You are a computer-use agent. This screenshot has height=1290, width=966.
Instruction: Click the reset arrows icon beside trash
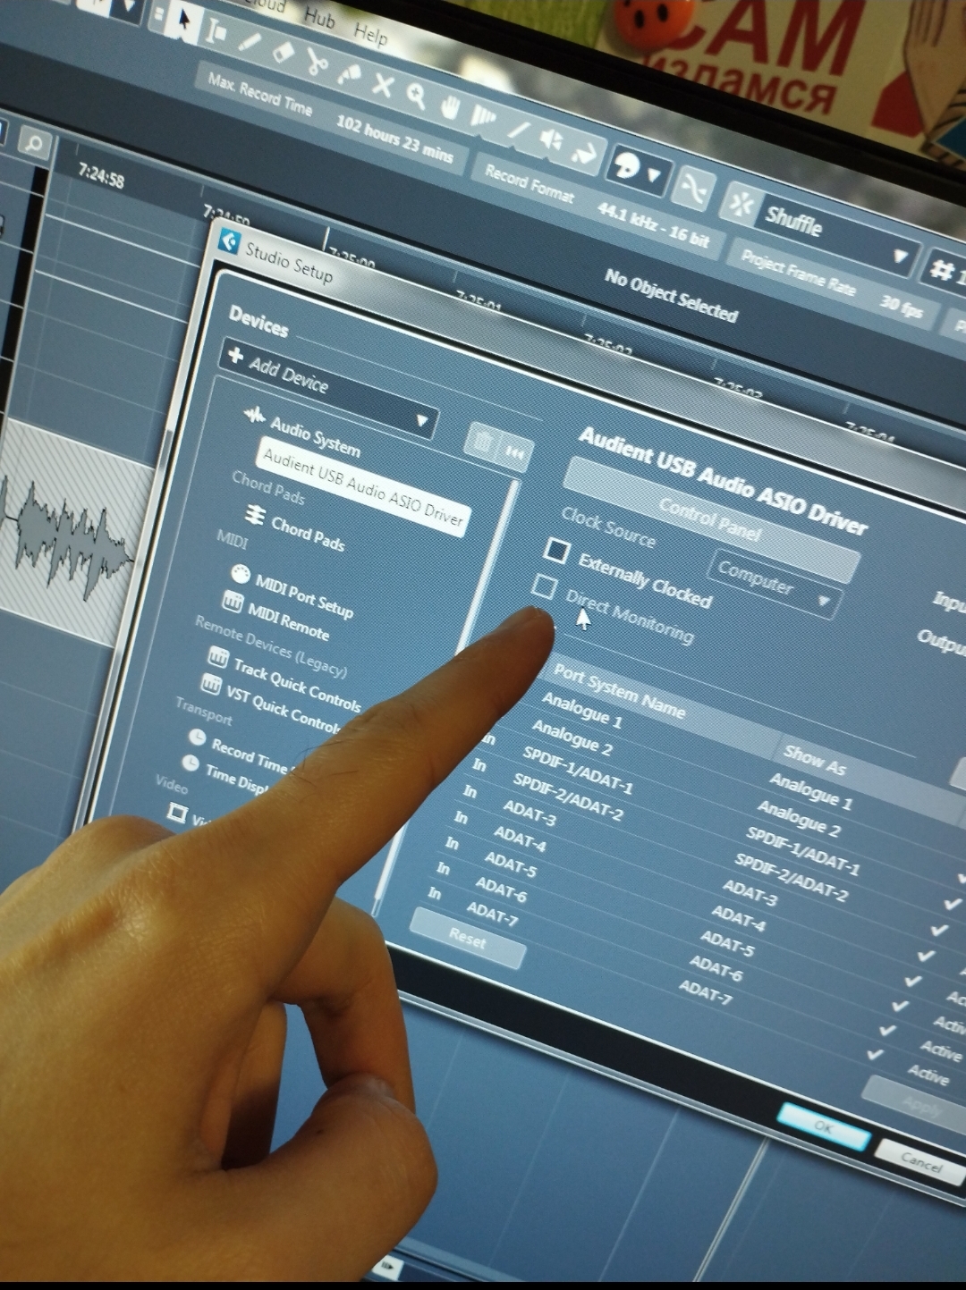coord(515,454)
